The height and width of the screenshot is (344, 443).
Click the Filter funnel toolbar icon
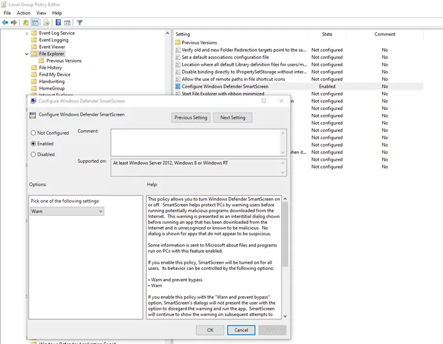(79, 23)
